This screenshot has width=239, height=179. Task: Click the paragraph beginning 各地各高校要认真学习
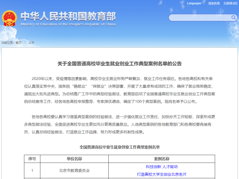119,125
